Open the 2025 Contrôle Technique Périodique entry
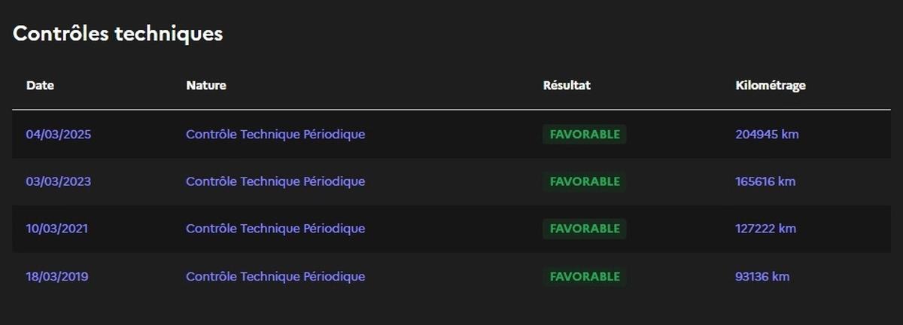Viewport: 903px width, 325px height. tap(275, 135)
